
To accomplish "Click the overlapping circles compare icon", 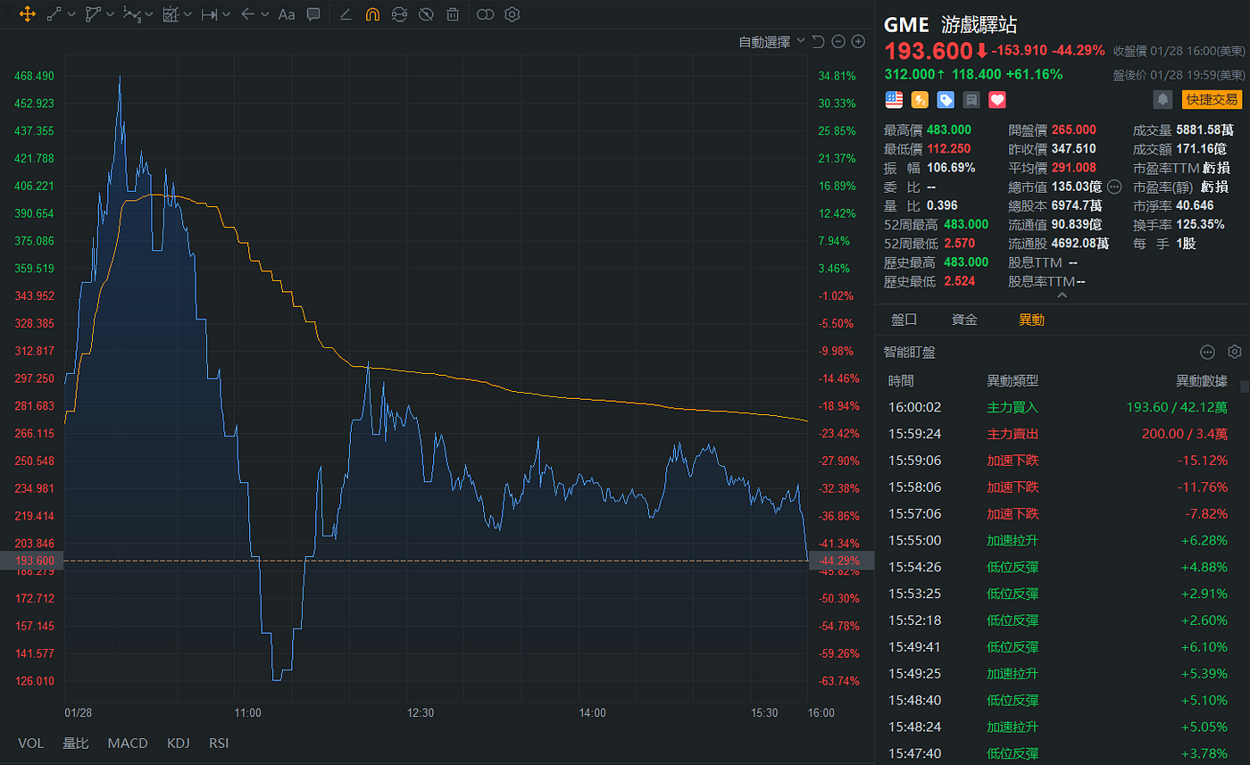I will [x=485, y=14].
